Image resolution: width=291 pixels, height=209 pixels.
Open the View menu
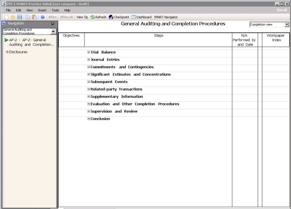point(30,10)
